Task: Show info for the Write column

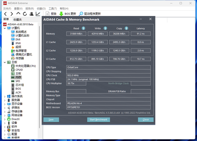Action: click(105, 28)
